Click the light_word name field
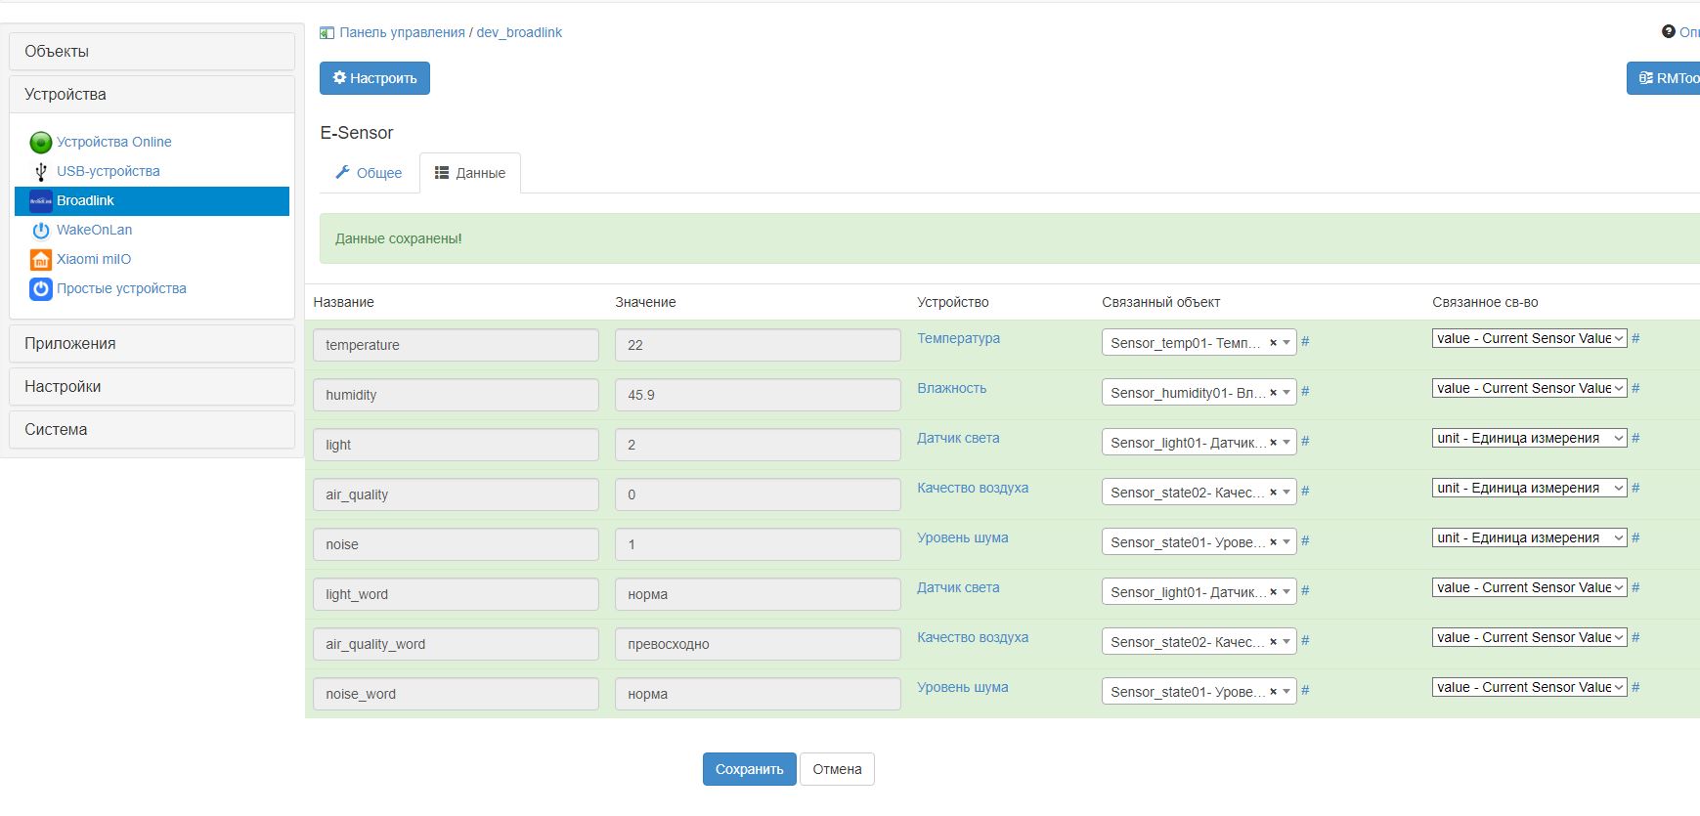Screen dimensions: 1700x816 click(456, 594)
